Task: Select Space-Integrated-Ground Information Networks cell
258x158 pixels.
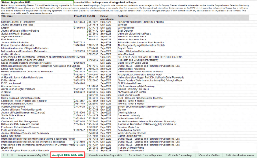Action: click(26, 63)
